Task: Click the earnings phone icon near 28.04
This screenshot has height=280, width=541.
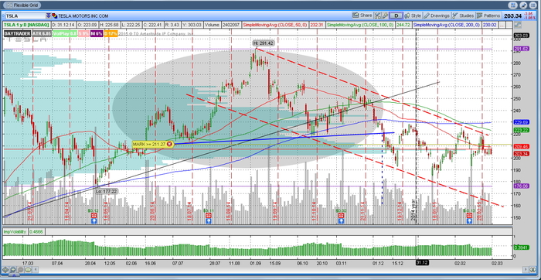Action: point(94,215)
